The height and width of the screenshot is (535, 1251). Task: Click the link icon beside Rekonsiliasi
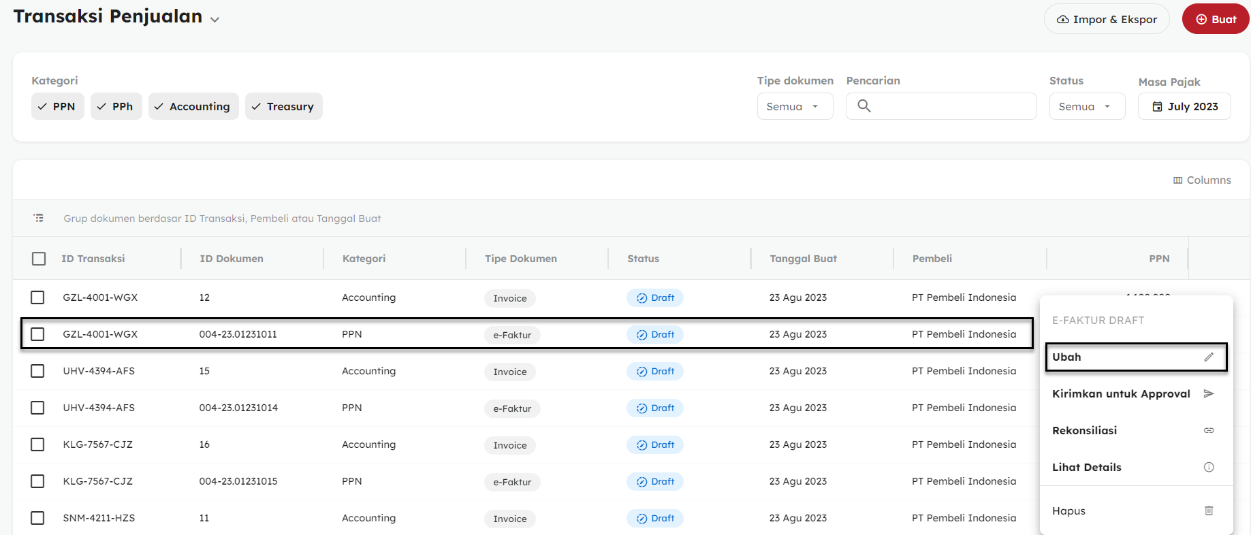(x=1209, y=431)
